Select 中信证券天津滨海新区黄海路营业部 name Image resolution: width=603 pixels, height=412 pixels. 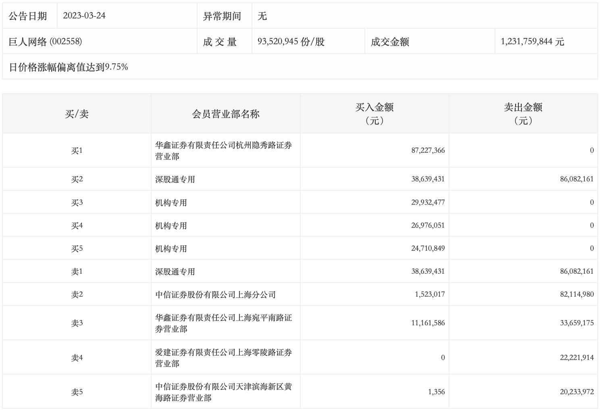223,392
